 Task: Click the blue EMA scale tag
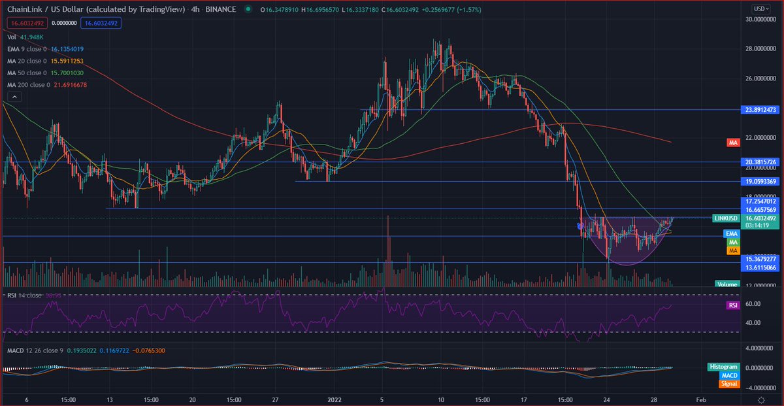tap(731, 233)
